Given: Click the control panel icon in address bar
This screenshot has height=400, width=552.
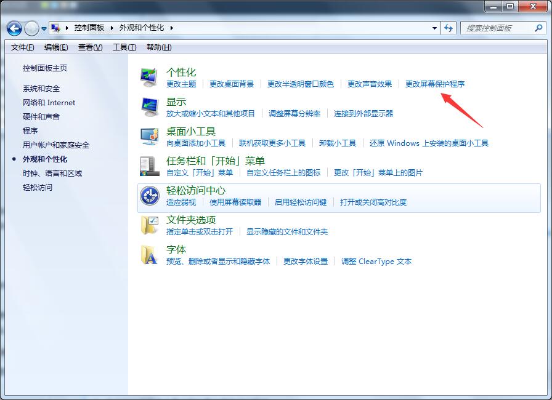Looking at the screenshot, I should pyautogui.click(x=55, y=28).
